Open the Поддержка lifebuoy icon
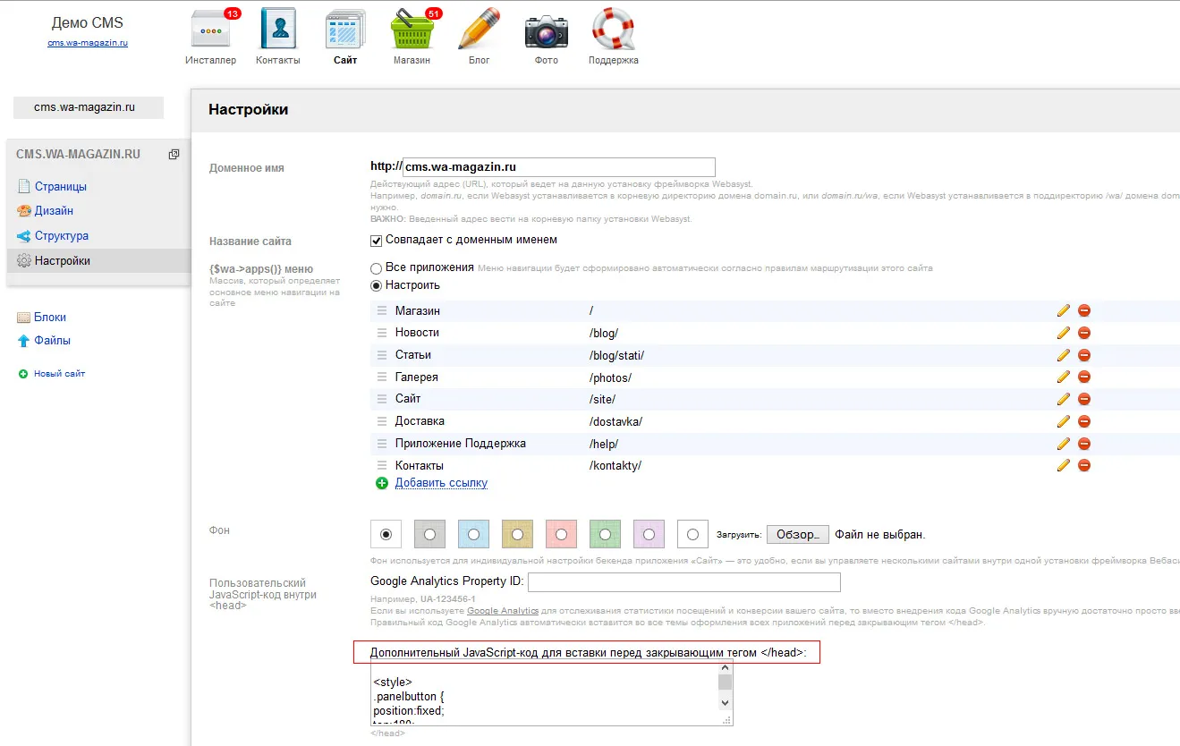Viewport: 1180px width, 746px height. tap(613, 31)
